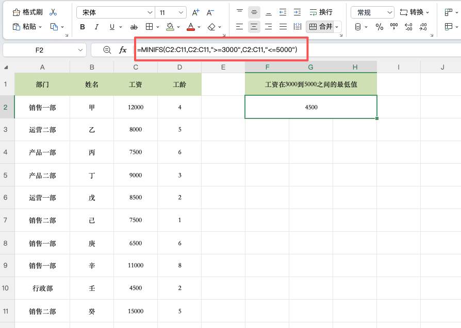The image size is (461, 328).
Task: Toggle middle vertical alignment
Action: 254,12
